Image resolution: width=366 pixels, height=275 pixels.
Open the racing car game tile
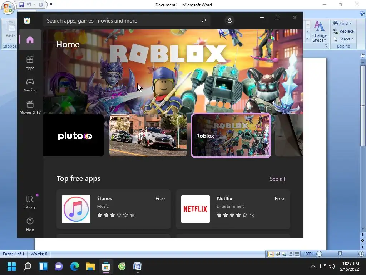(x=148, y=135)
